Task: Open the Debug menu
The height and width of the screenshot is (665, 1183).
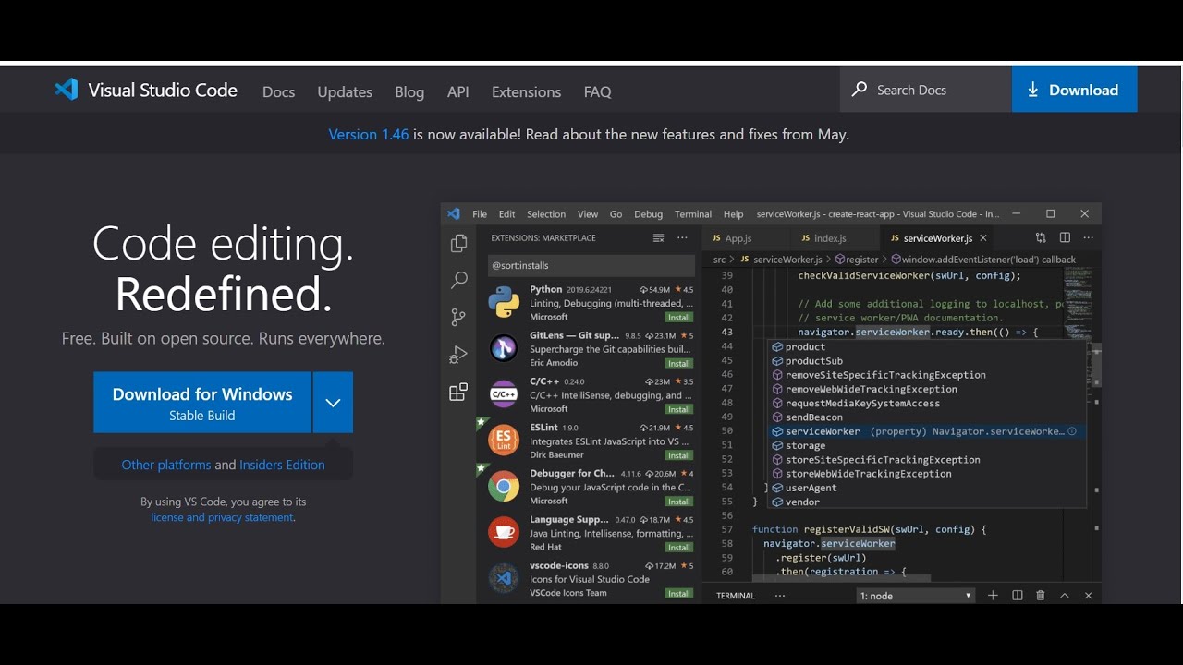Action: [x=648, y=214]
